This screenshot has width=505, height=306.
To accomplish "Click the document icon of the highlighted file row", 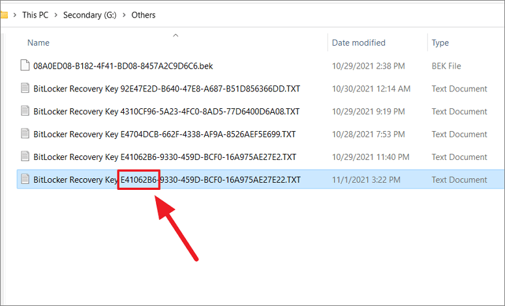I will (25, 179).
